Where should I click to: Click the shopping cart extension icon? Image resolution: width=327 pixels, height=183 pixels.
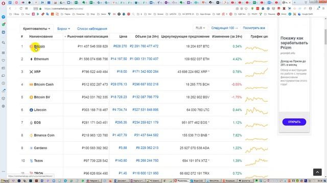pyautogui.click(x=289, y=9)
